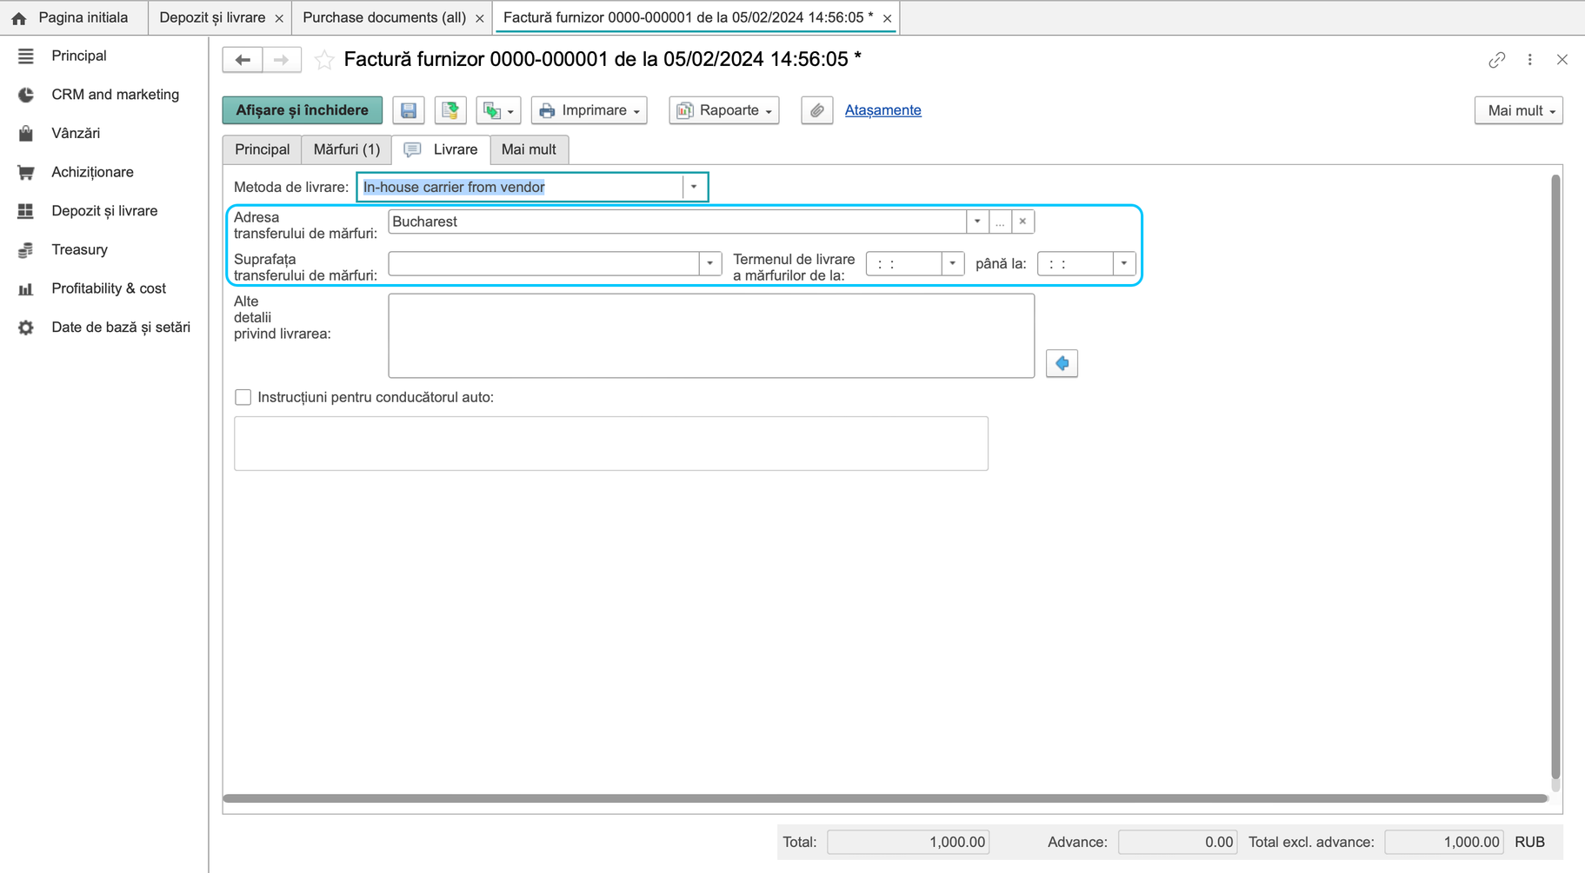Go back with the left arrow button
This screenshot has width=1585, height=873.
243,60
